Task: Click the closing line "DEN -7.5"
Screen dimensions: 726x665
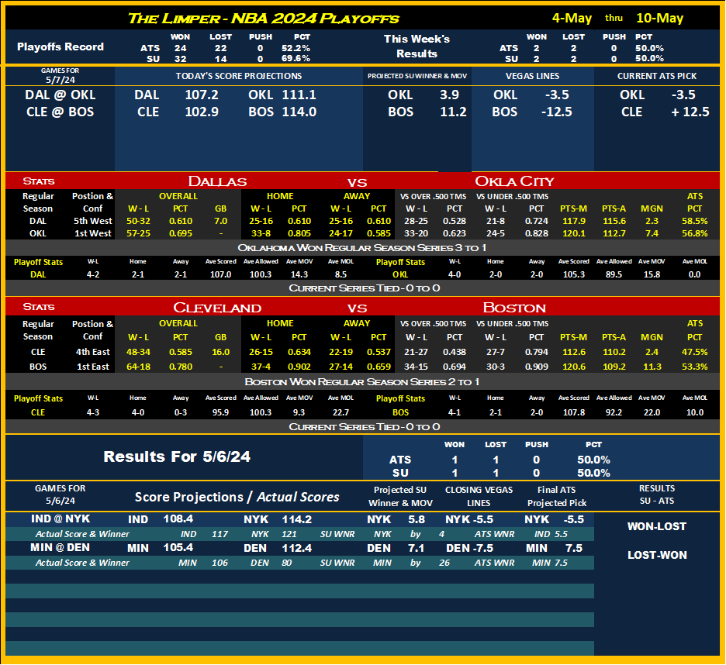Action: 469,549
